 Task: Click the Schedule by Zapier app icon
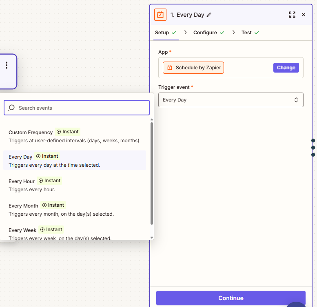(x=170, y=68)
